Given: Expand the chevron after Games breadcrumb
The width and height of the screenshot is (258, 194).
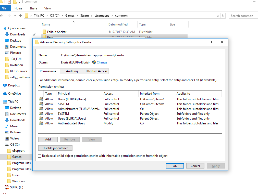Looking at the screenshot, I should point(77,16).
